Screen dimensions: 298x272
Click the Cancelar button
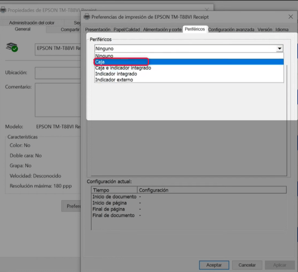(247, 265)
